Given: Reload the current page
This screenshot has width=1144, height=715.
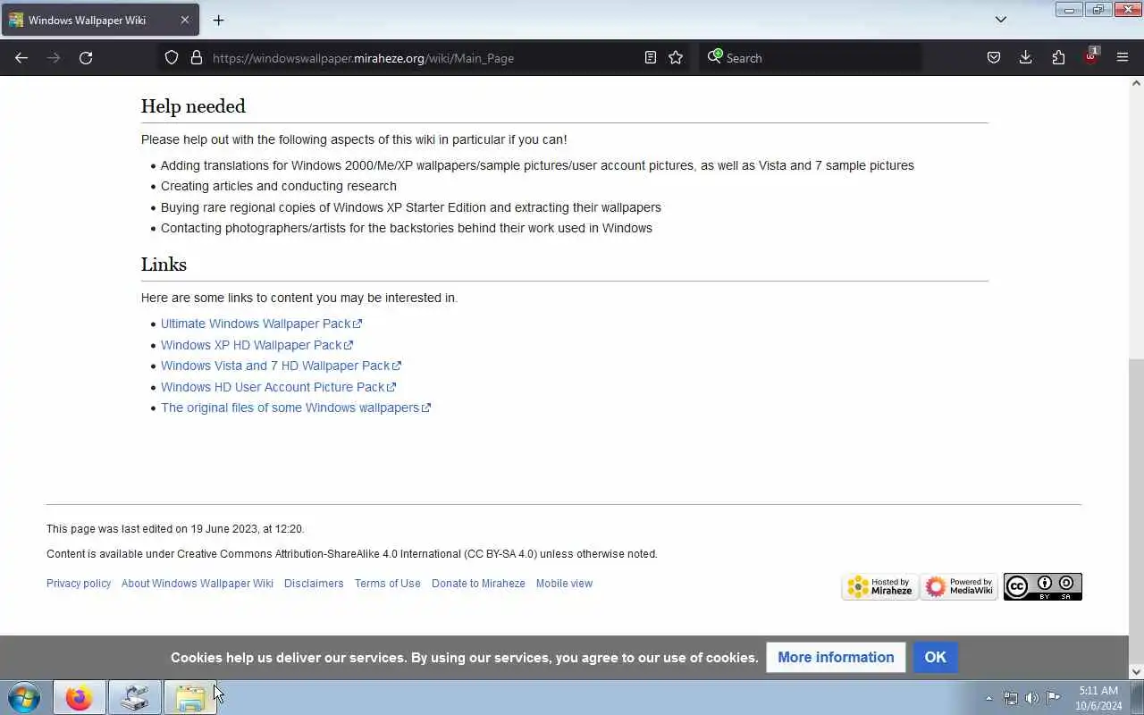Looking at the screenshot, I should click(86, 58).
